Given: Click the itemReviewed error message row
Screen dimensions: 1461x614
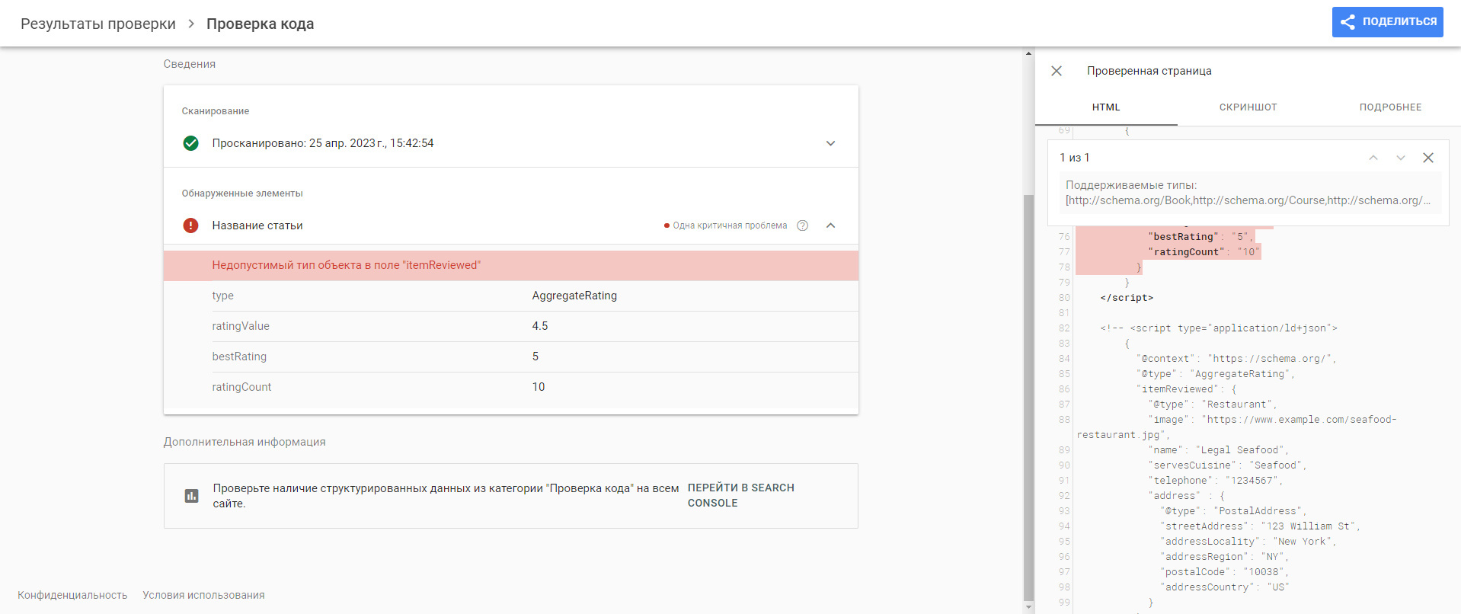Looking at the screenshot, I should [511, 265].
